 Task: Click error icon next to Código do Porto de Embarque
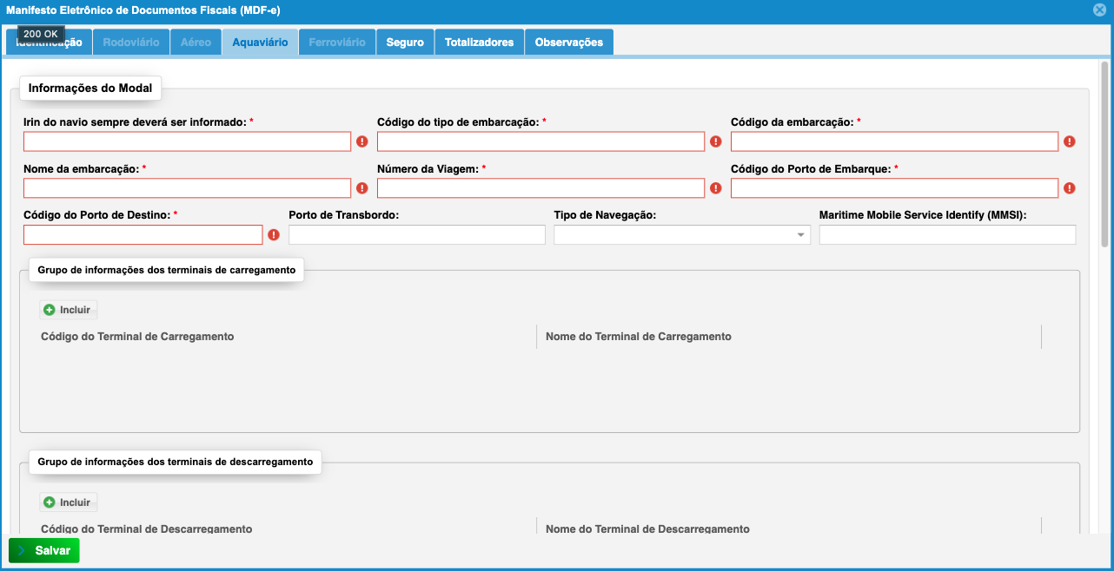pyautogui.click(x=1070, y=187)
